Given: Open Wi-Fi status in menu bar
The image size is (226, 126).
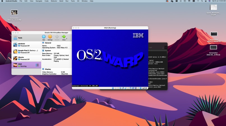Looking at the screenshot, I should click(198, 1).
